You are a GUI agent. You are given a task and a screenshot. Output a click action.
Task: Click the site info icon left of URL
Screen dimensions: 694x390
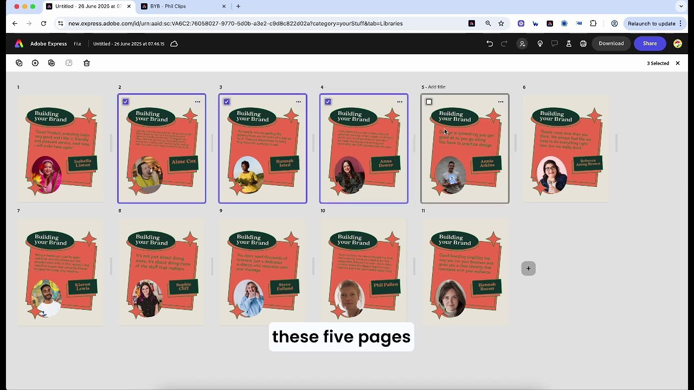[60, 23]
